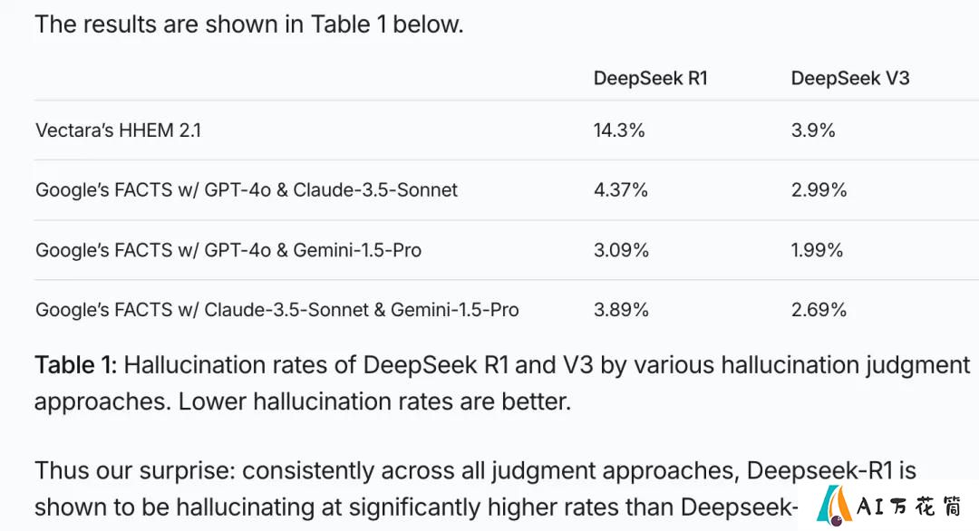Click the 3.09% hallucination rate cell
979x531 pixels.
coord(621,250)
